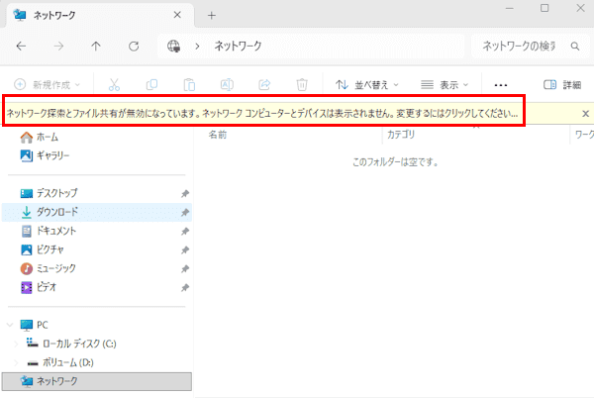Click the network discovery disabled notification bar
Viewport: 594px width, 398px height.
(x=262, y=113)
